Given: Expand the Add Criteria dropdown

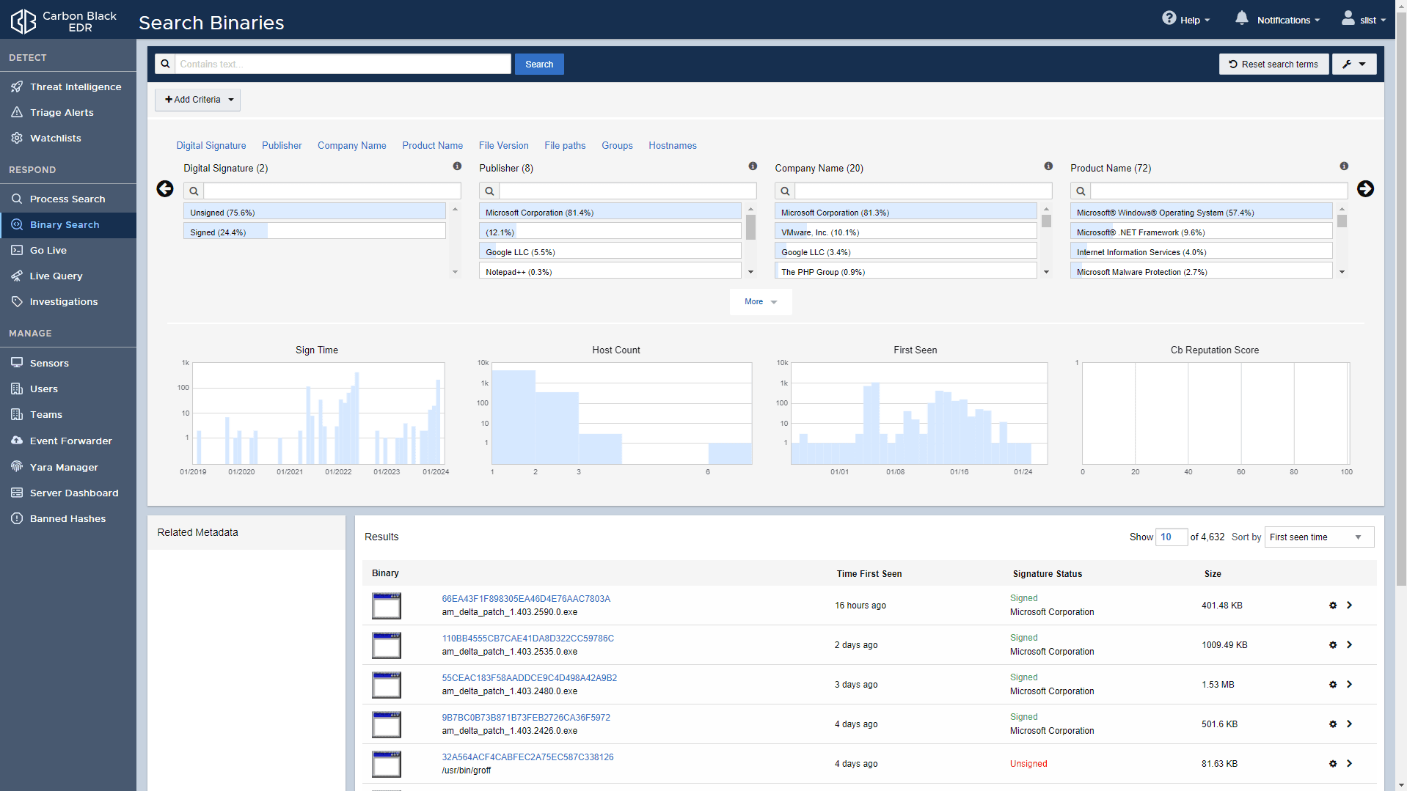Looking at the screenshot, I should 198,100.
